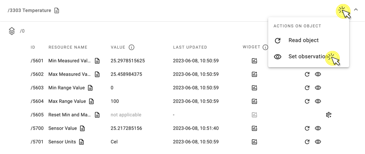Add a widget for Max Range Value
The width and height of the screenshot is (365, 154).
(254, 101)
